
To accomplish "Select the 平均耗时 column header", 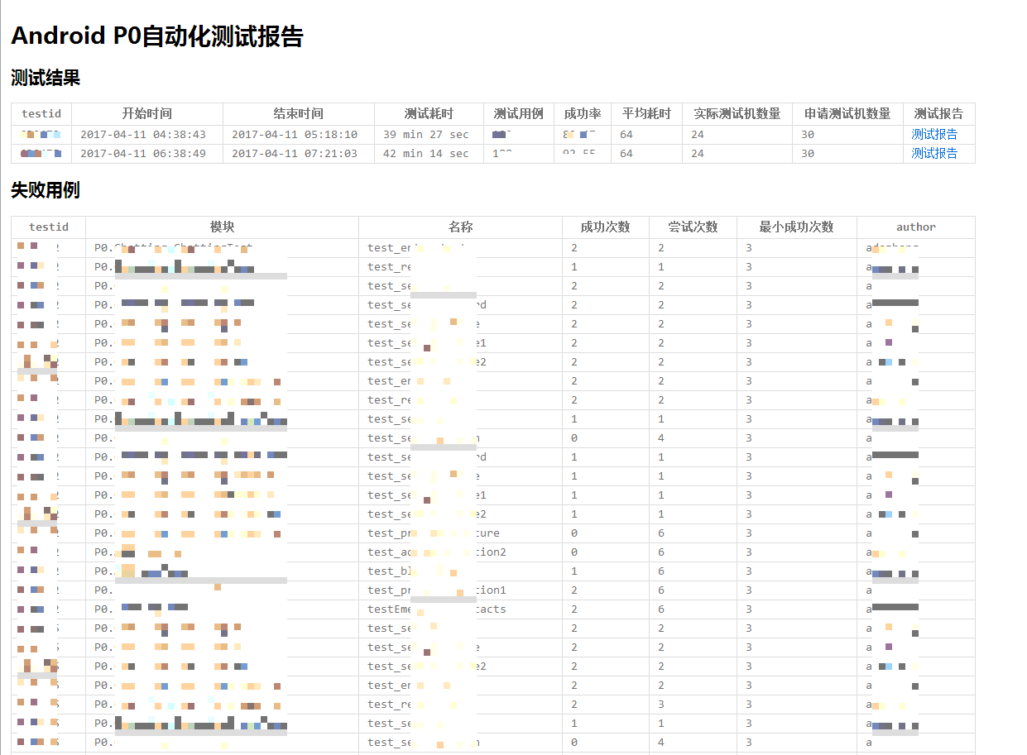I will tap(645, 114).
